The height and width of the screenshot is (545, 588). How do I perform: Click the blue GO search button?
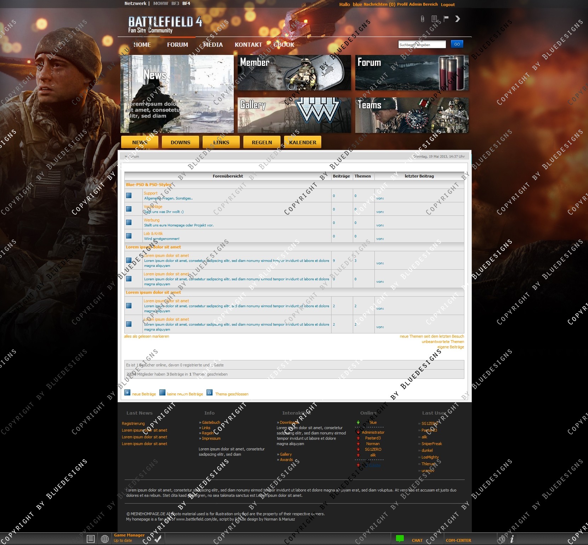coord(457,44)
